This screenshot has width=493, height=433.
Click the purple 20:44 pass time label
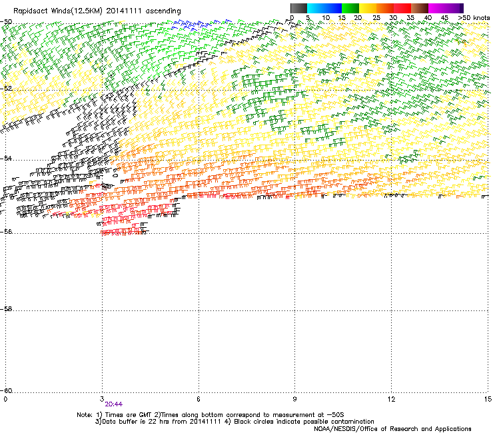coord(114,404)
